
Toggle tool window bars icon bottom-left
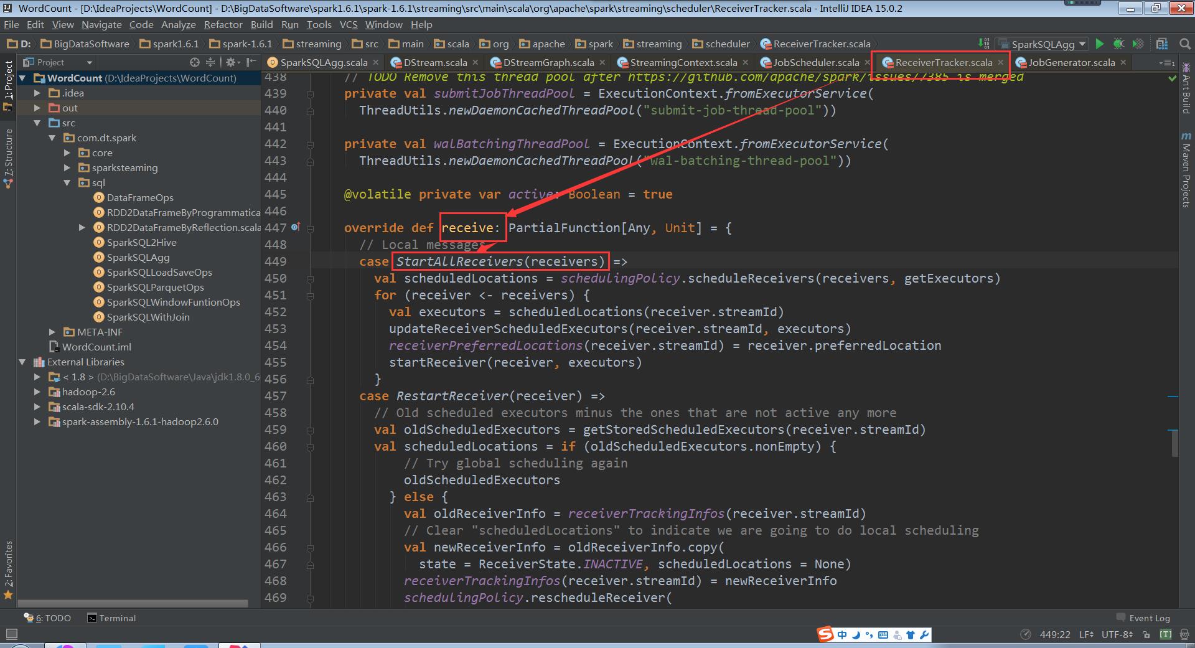(11, 634)
